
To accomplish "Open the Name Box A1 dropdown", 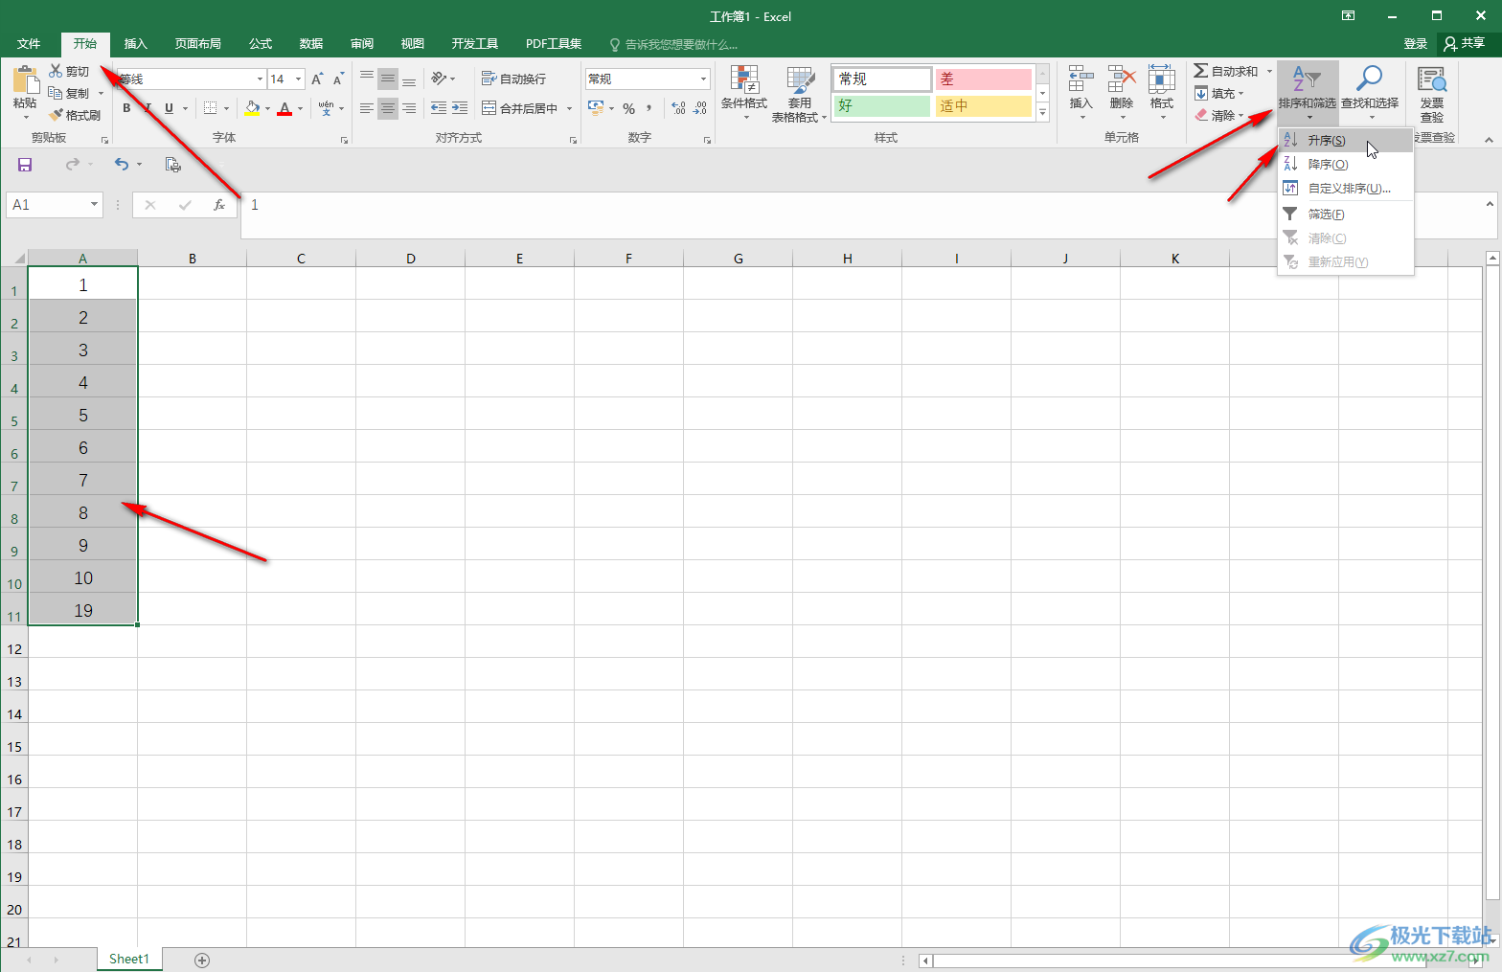I will (x=94, y=205).
